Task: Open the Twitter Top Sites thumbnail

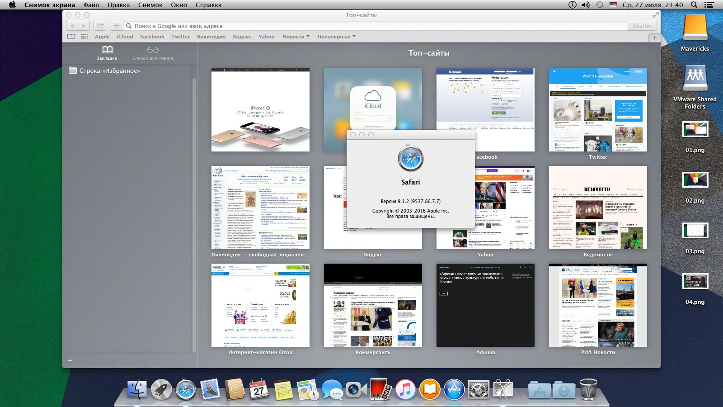Action: (x=598, y=110)
